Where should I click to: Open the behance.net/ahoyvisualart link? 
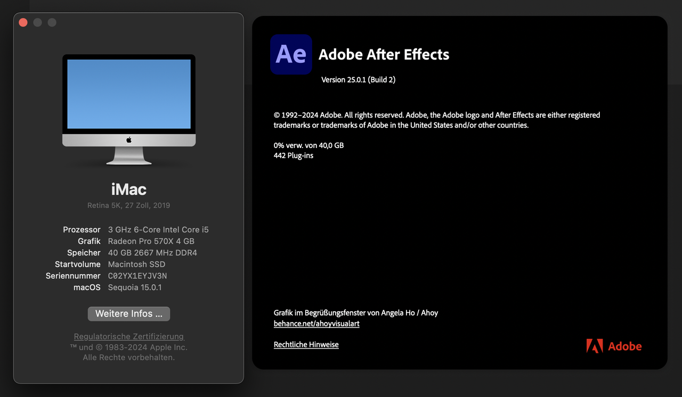(316, 324)
